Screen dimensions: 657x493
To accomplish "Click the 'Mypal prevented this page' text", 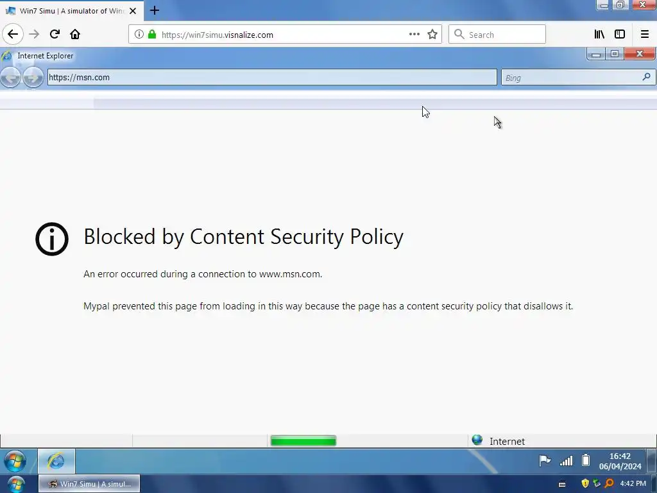I will pyautogui.click(x=328, y=306).
